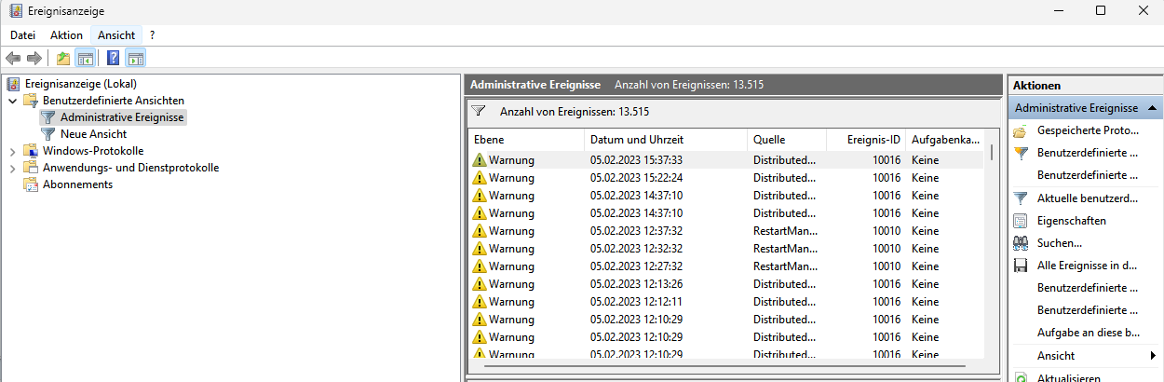This screenshot has width=1164, height=382.
Task: Click the properties icon beside Eigenschaften
Action: click(x=1021, y=221)
